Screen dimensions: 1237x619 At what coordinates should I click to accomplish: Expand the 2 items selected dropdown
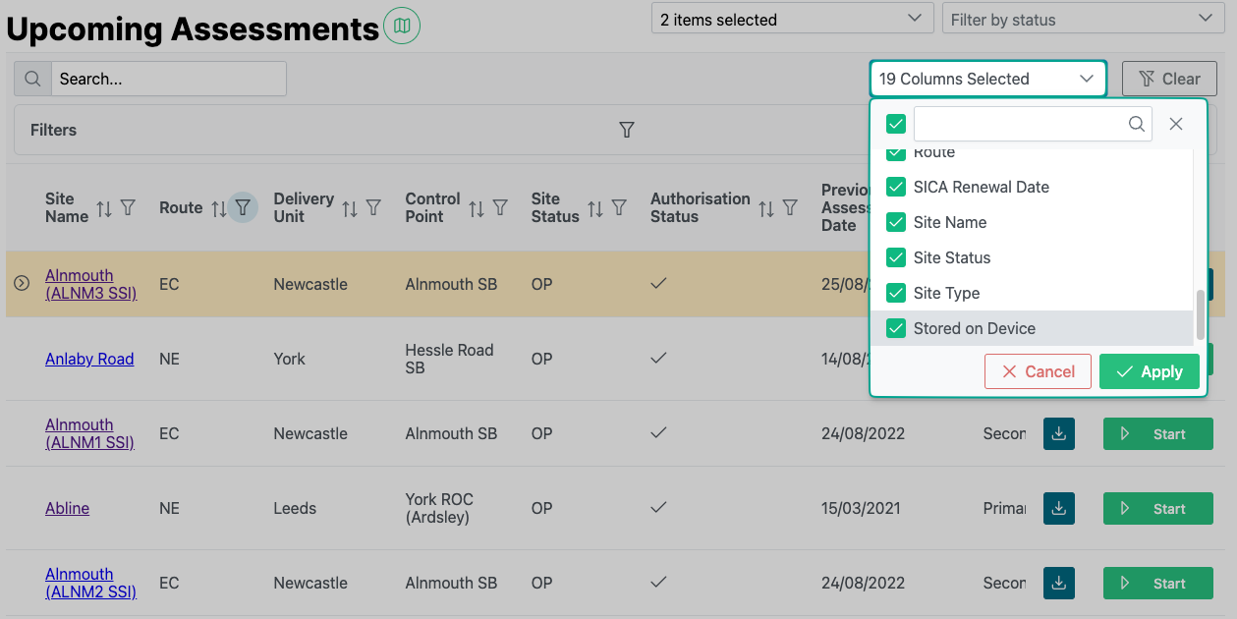click(791, 20)
